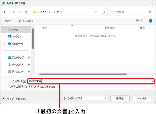Viewport: 156px width, 114px height.
Task: Click the Forward navigation arrow
Action: [x=13, y=12]
